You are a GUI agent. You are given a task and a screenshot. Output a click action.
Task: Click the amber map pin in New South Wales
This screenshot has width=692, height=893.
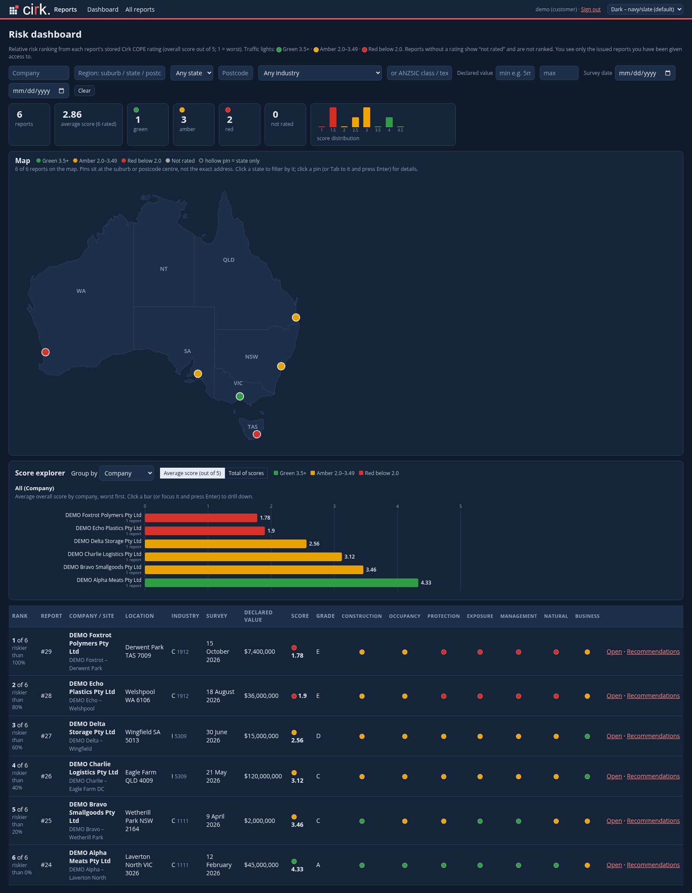(x=281, y=366)
